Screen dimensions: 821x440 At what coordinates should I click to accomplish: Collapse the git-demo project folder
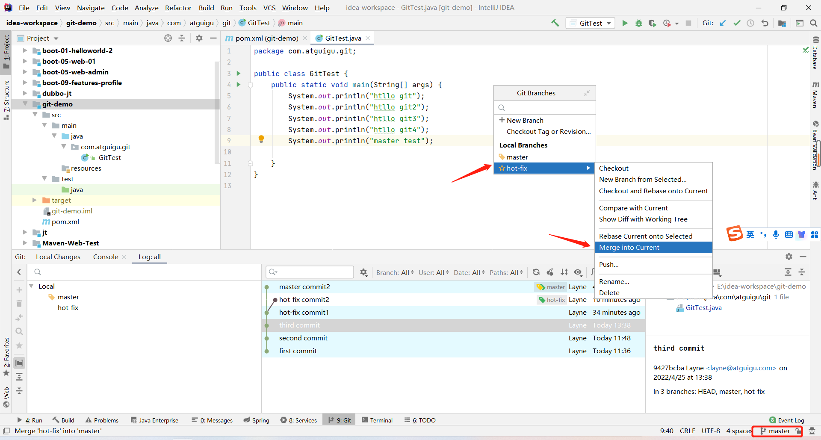[25, 104]
